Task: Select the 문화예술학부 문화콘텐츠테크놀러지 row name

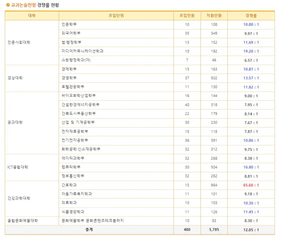Action: [x=93, y=220]
